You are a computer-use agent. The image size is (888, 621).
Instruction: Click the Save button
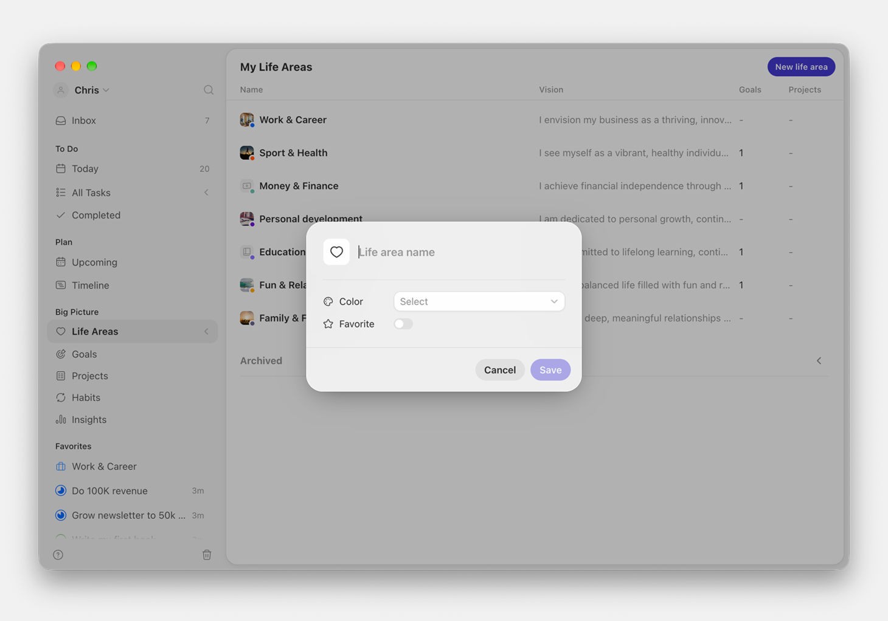[x=550, y=369]
